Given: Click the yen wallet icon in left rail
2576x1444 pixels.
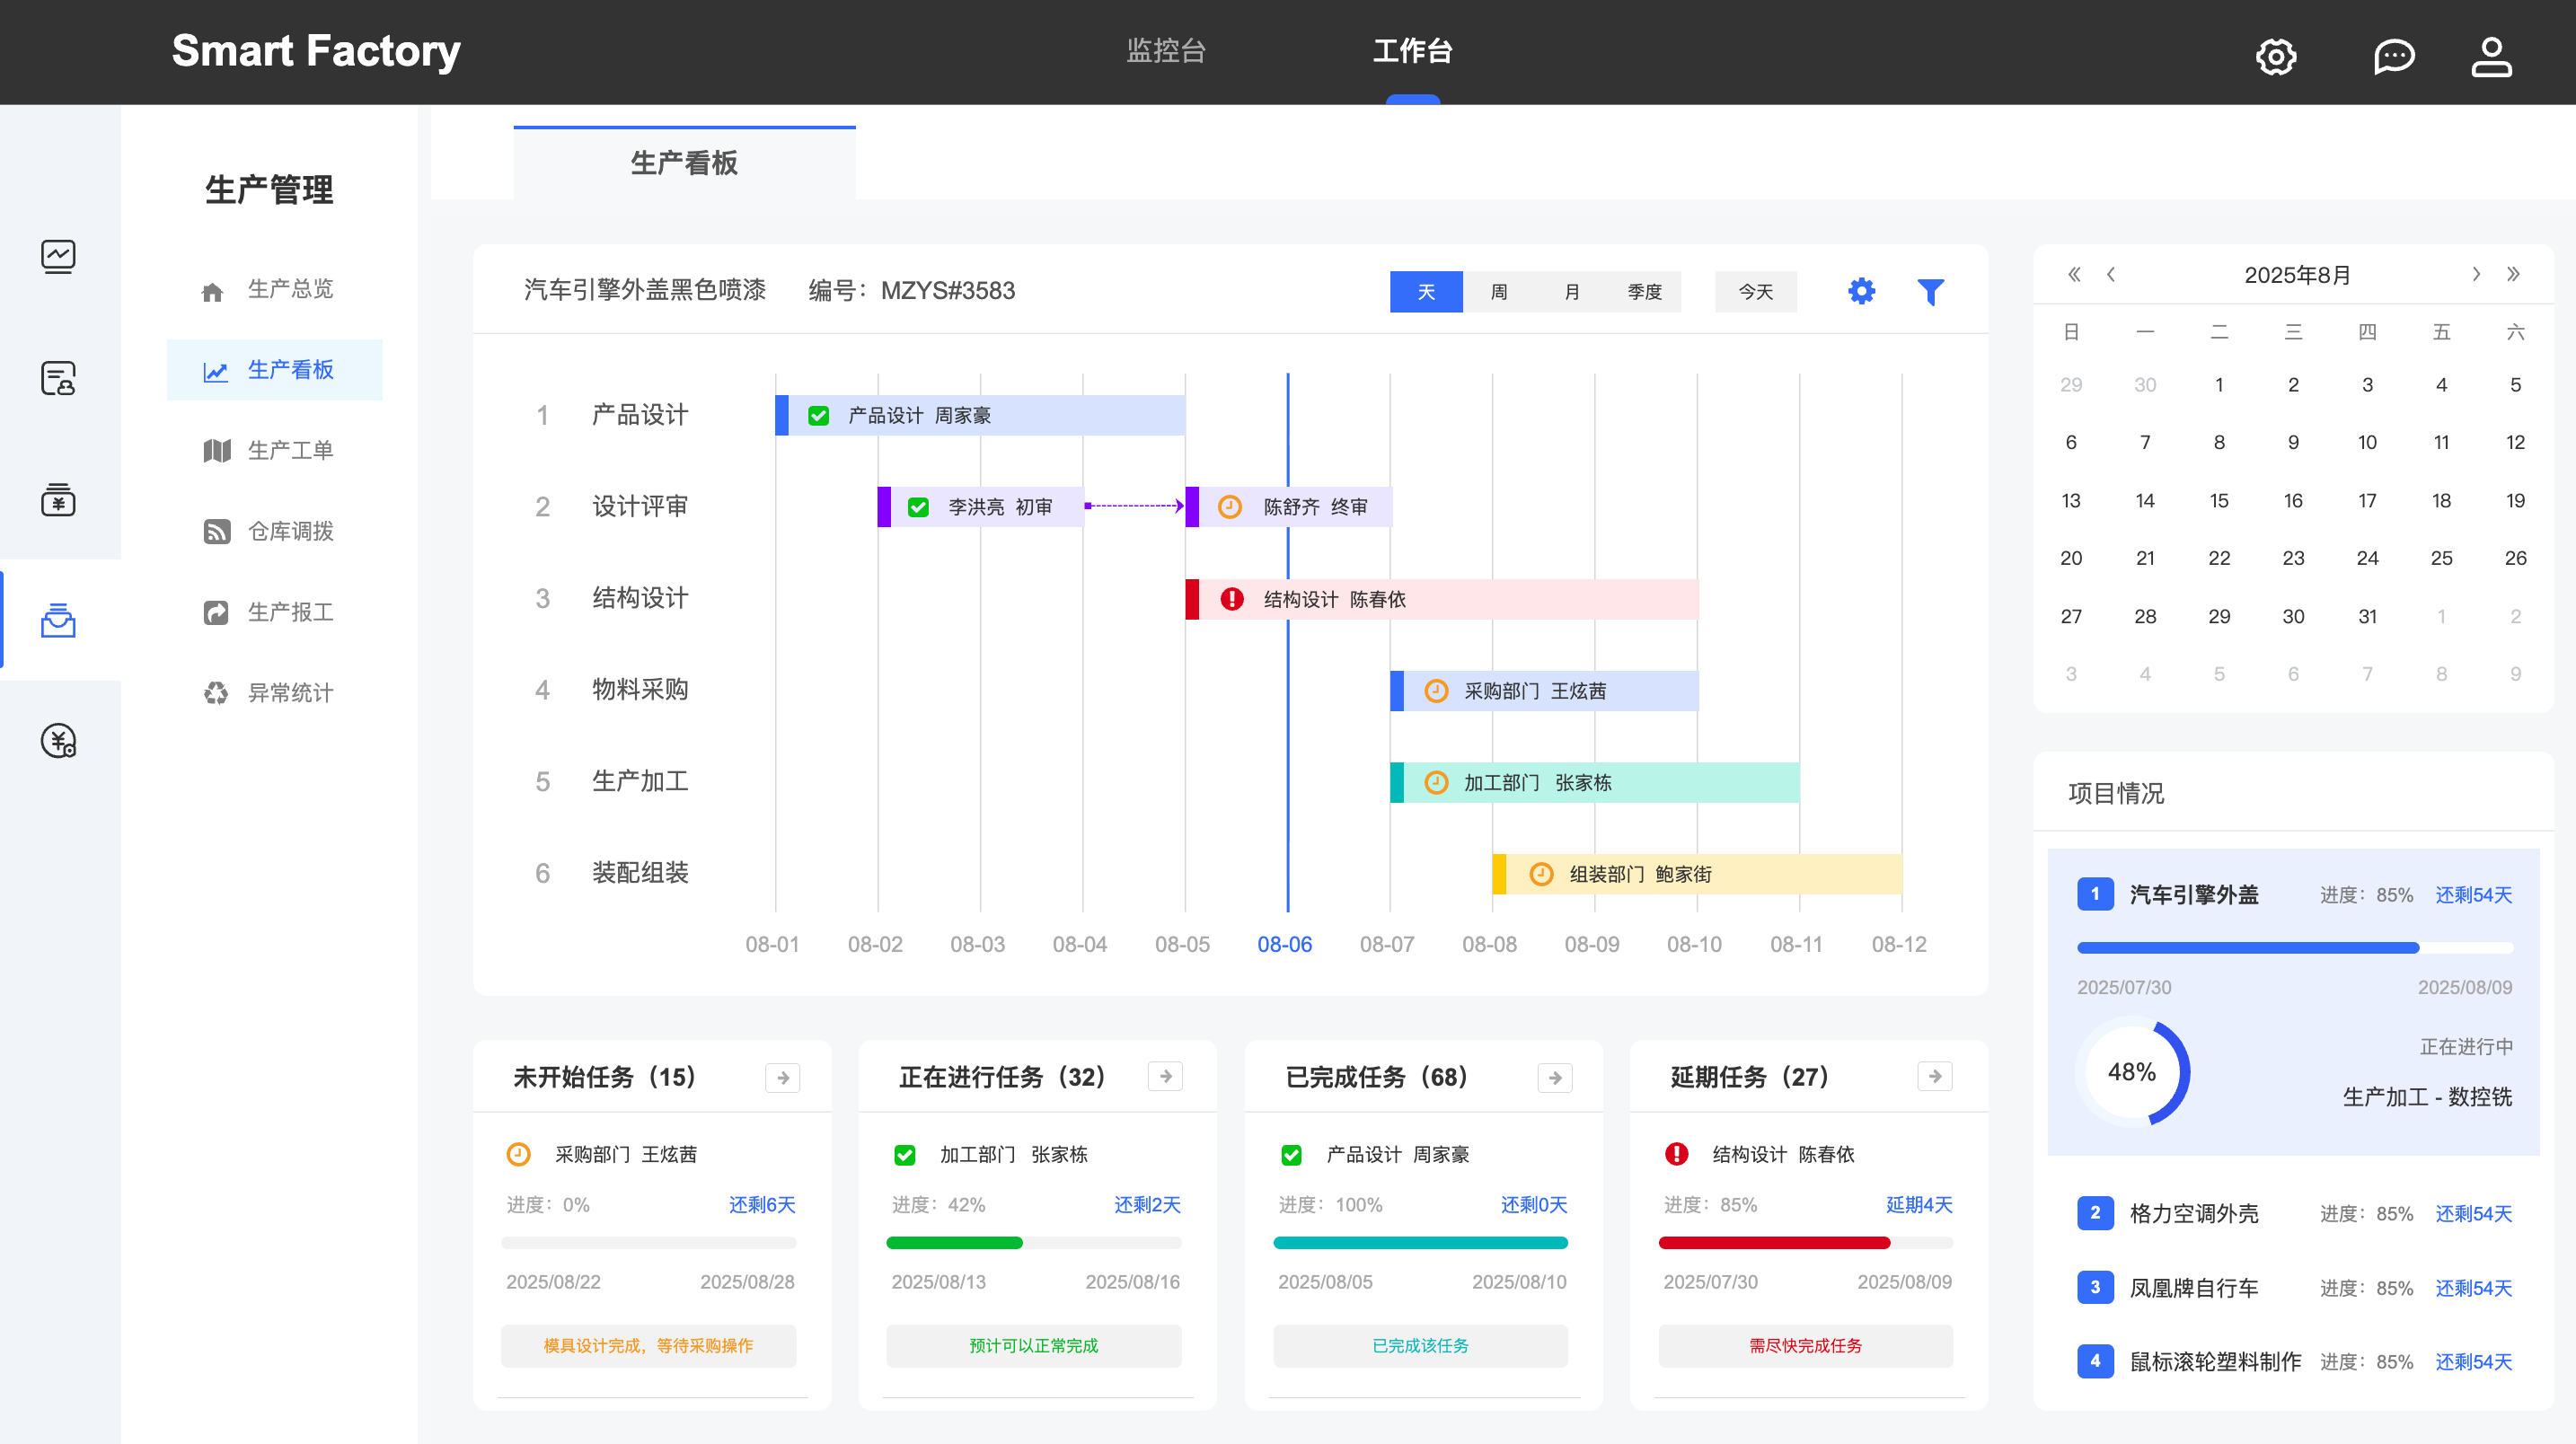Looking at the screenshot, I should (x=58, y=499).
